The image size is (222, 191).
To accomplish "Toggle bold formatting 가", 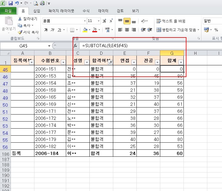I will [x=46, y=30].
